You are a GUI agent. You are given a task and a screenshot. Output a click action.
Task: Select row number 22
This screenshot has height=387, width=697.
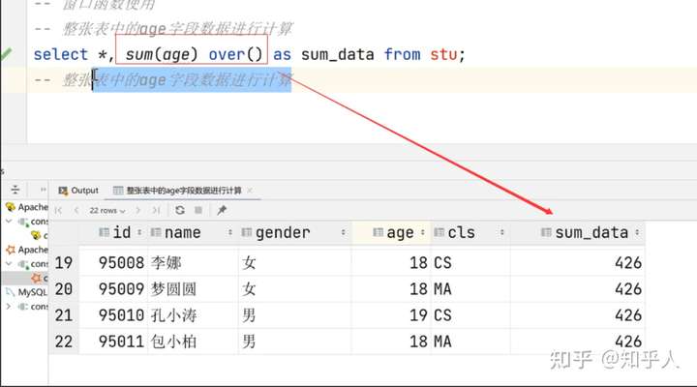pos(64,342)
